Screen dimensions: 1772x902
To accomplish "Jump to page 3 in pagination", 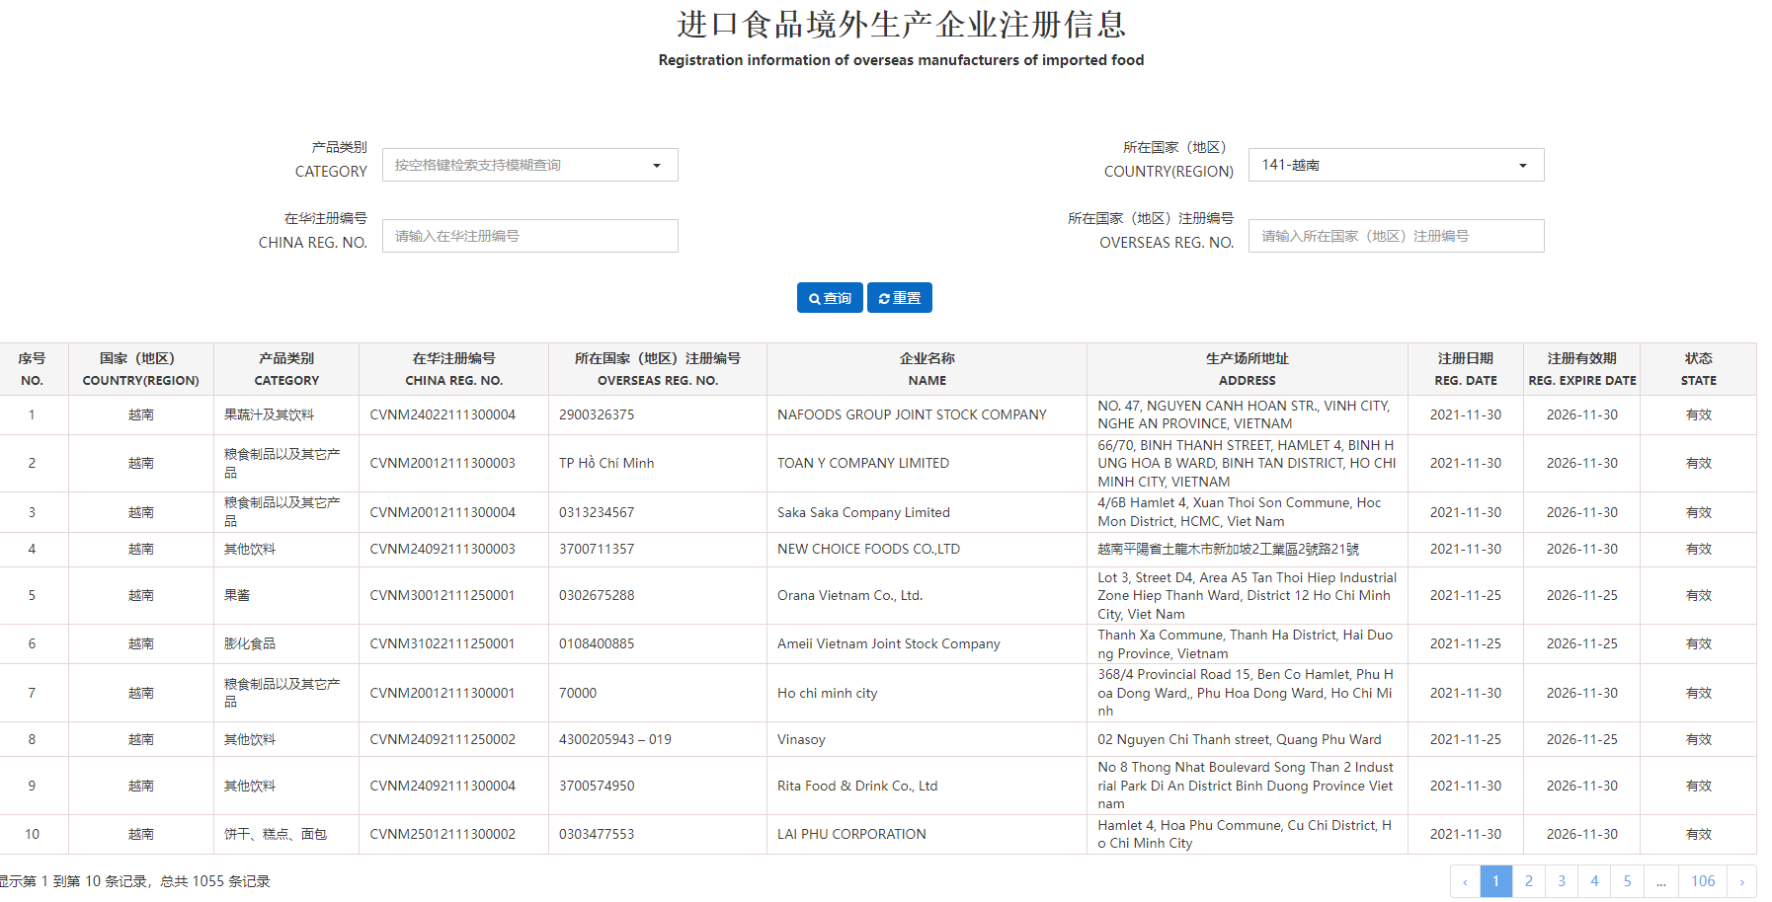I will [1561, 881].
